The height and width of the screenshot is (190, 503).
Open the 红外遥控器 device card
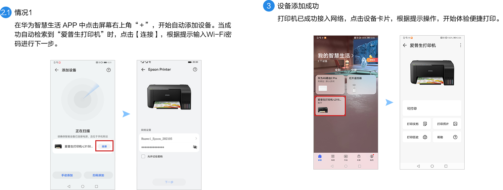pyautogui.click(x=361, y=85)
